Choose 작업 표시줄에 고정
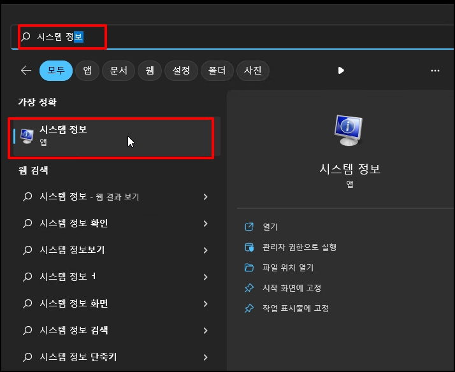 (296, 308)
